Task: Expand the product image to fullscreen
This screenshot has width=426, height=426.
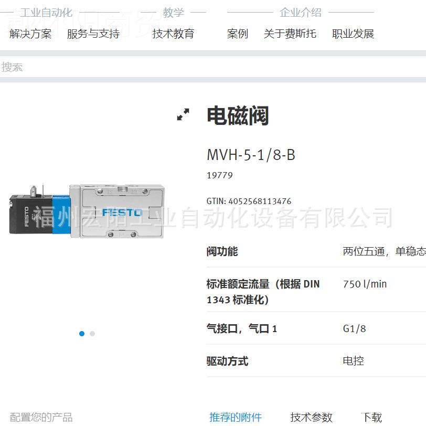Action: (183, 114)
